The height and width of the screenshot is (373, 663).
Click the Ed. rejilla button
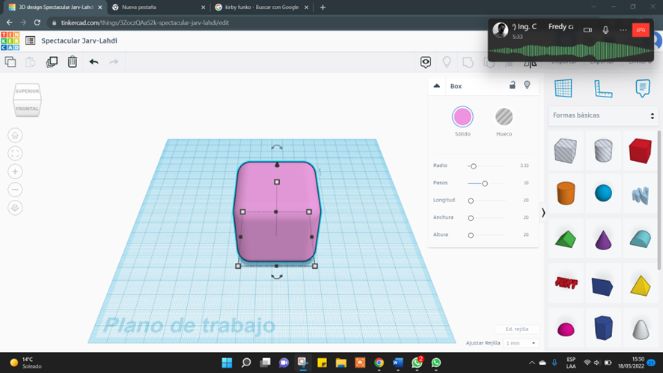(x=516, y=329)
